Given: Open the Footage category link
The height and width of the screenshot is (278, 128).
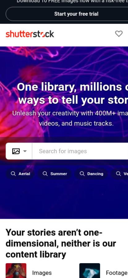Looking at the screenshot, I should 117,273.
